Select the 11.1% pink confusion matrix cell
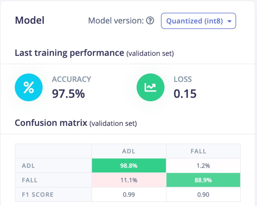 coord(129,180)
